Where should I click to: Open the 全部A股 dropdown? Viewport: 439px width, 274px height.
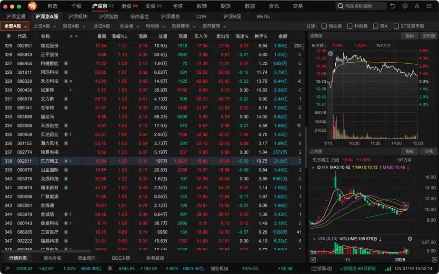click(15, 26)
